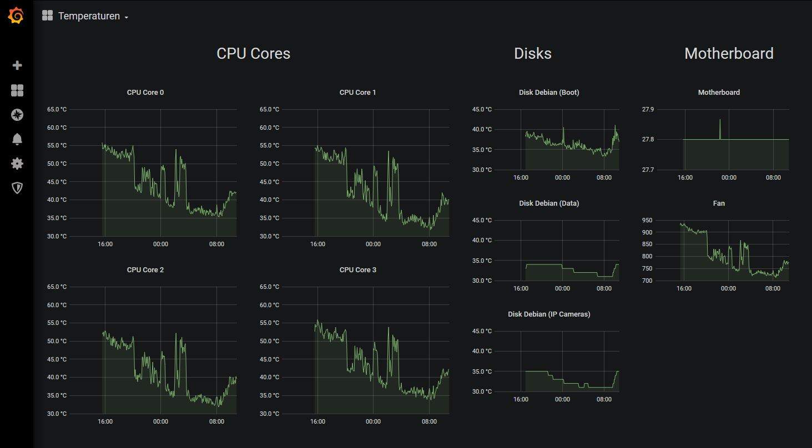Click the Disk Debian (Boot) panel title
This screenshot has width=812, height=448.
549,93
